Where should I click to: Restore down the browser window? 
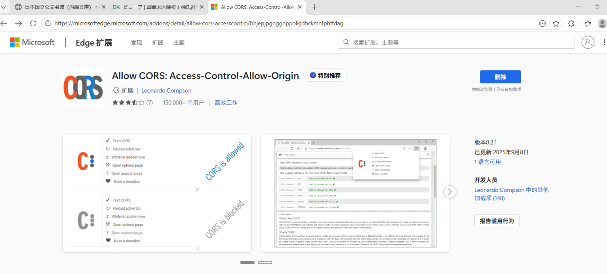click(x=597, y=7)
